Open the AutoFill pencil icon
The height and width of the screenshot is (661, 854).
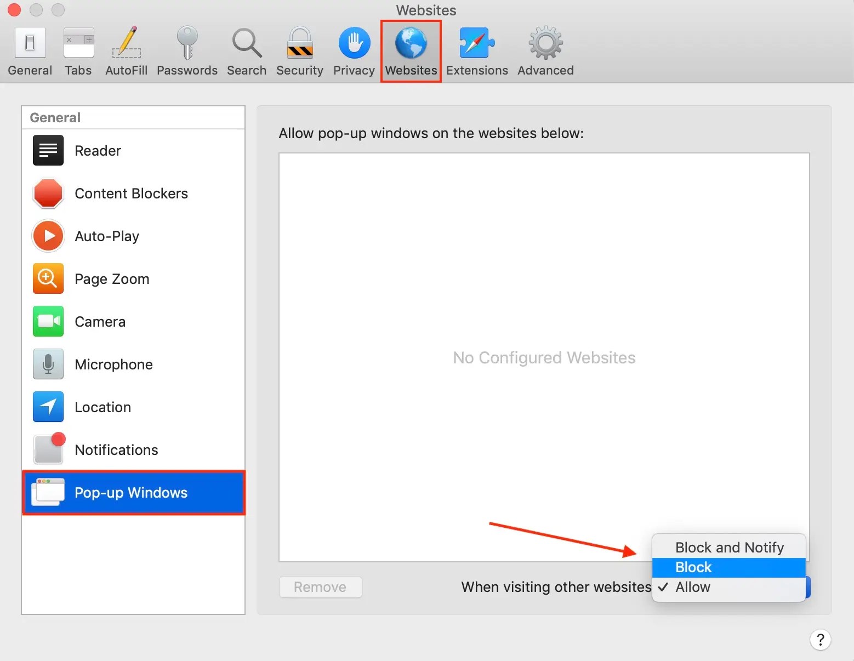tap(127, 43)
